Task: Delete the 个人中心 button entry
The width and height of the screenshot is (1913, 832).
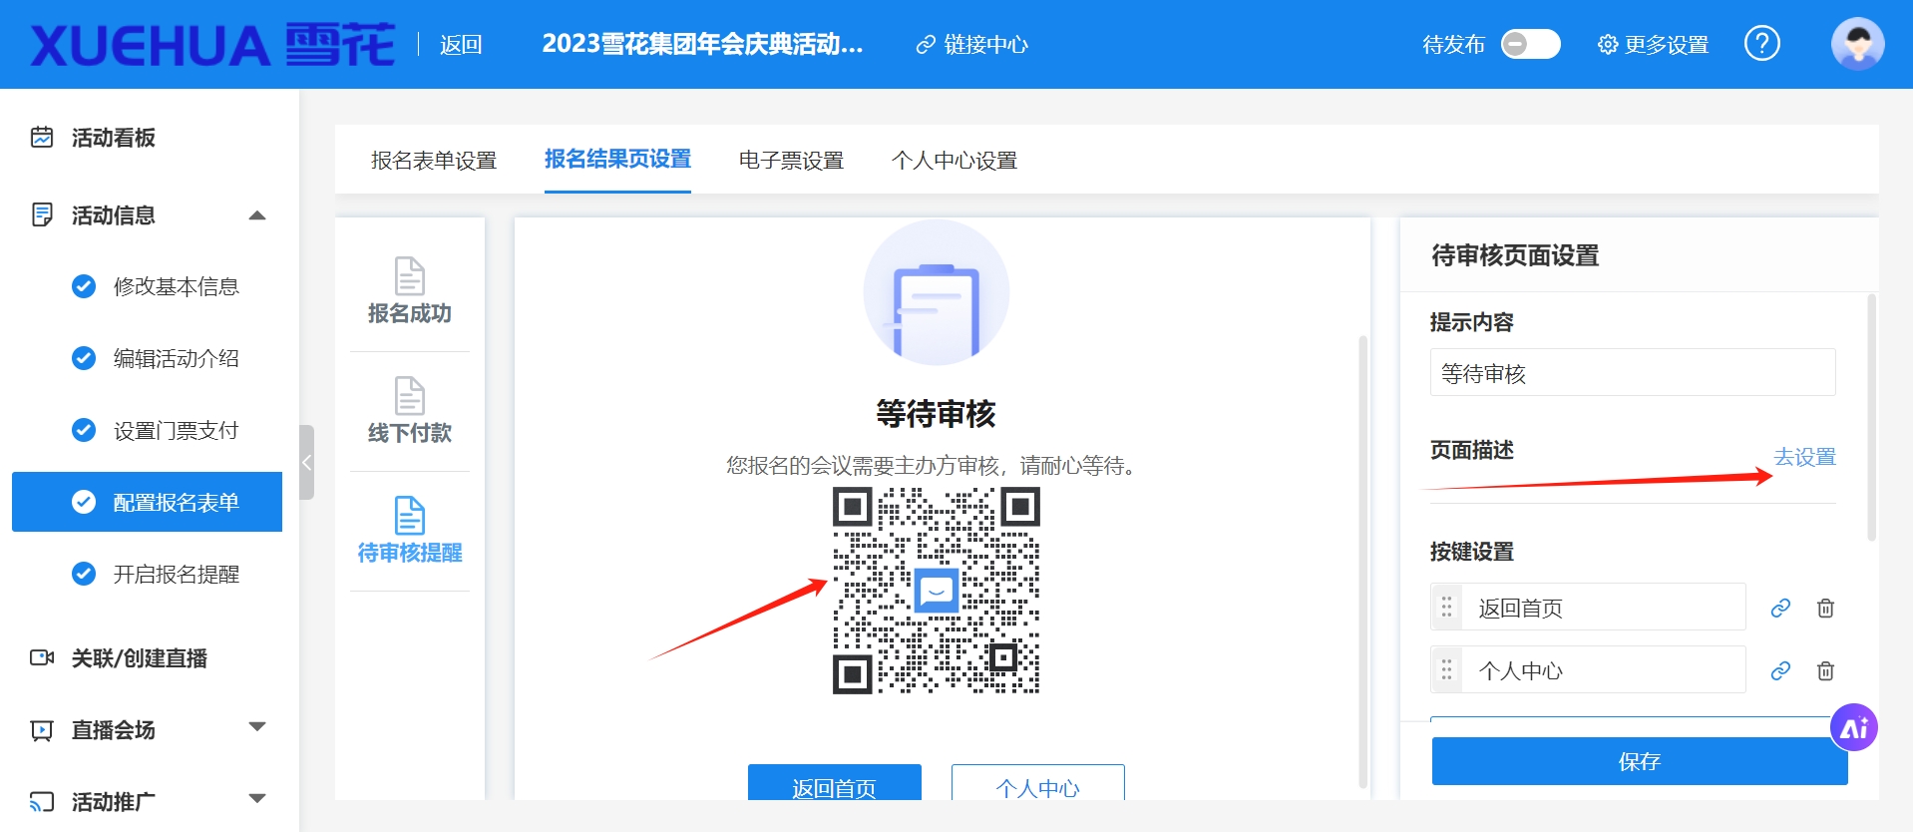Action: pos(1825,671)
